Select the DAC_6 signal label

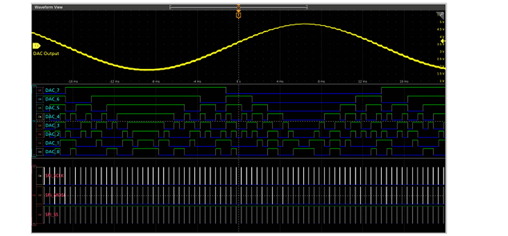pos(53,99)
